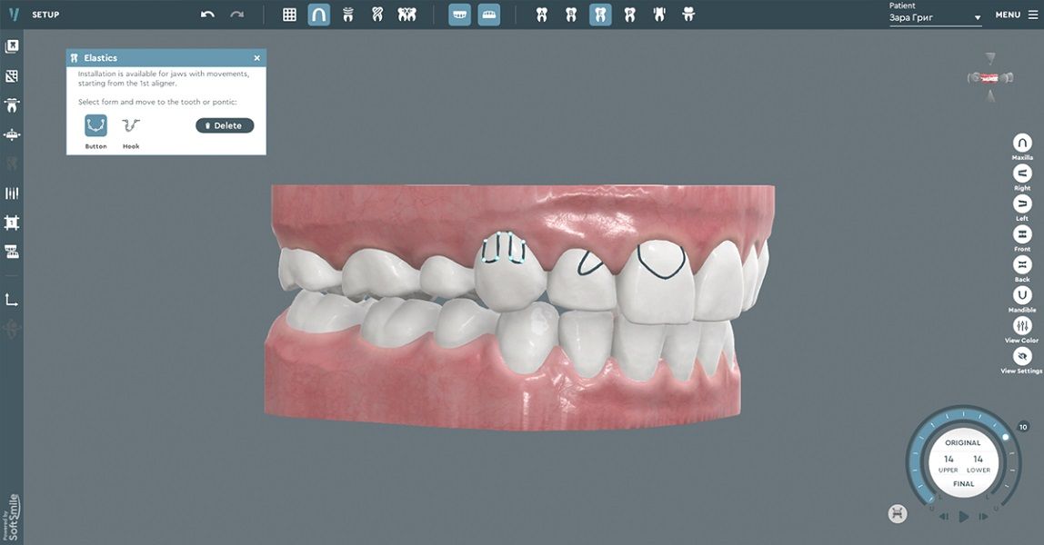Open the jaw movement sidebar icon
This screenshot has width=1044, height=545.
(x=11, y=135)
